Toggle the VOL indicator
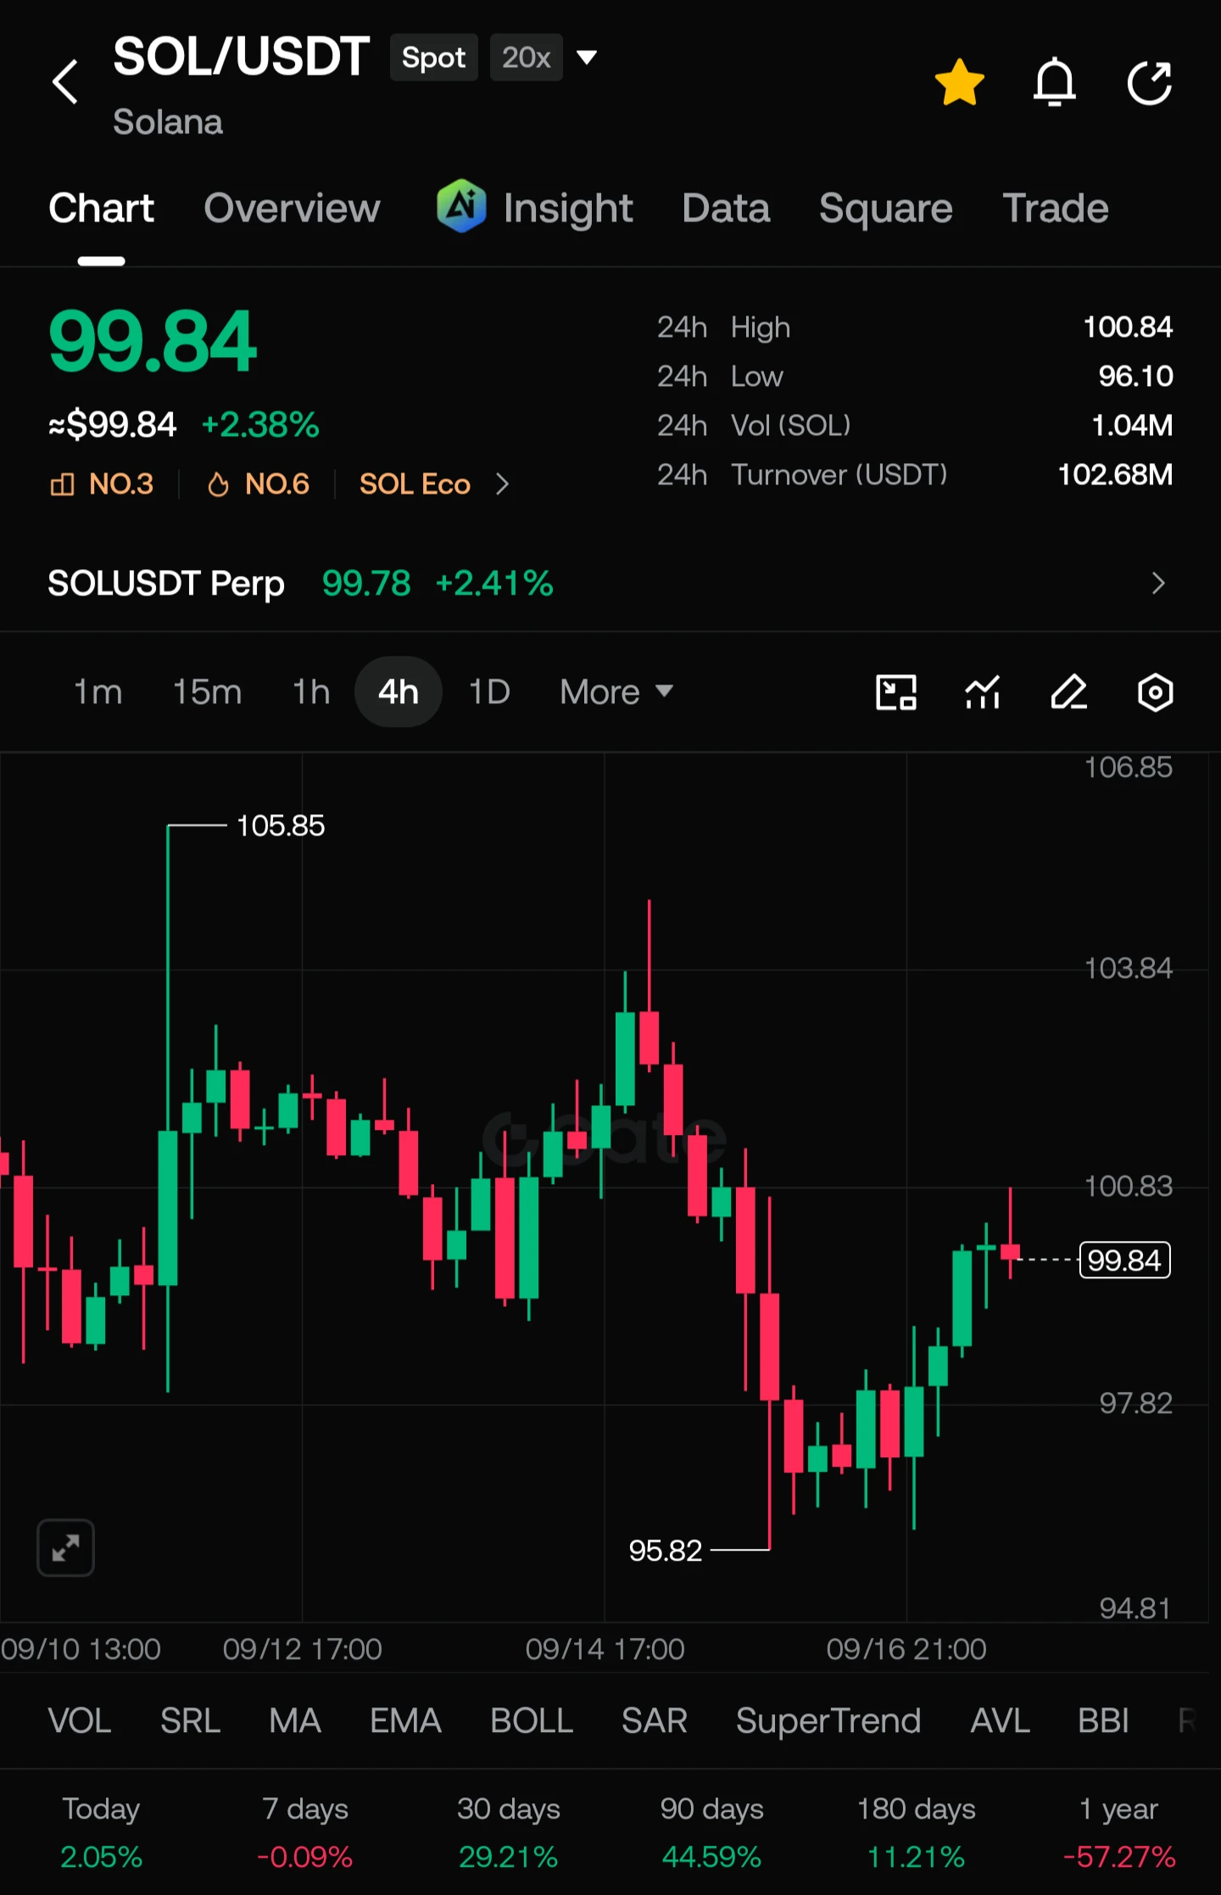Image resolution: width=1221 pixels, height=1895 pixels. coord(80,1720)
